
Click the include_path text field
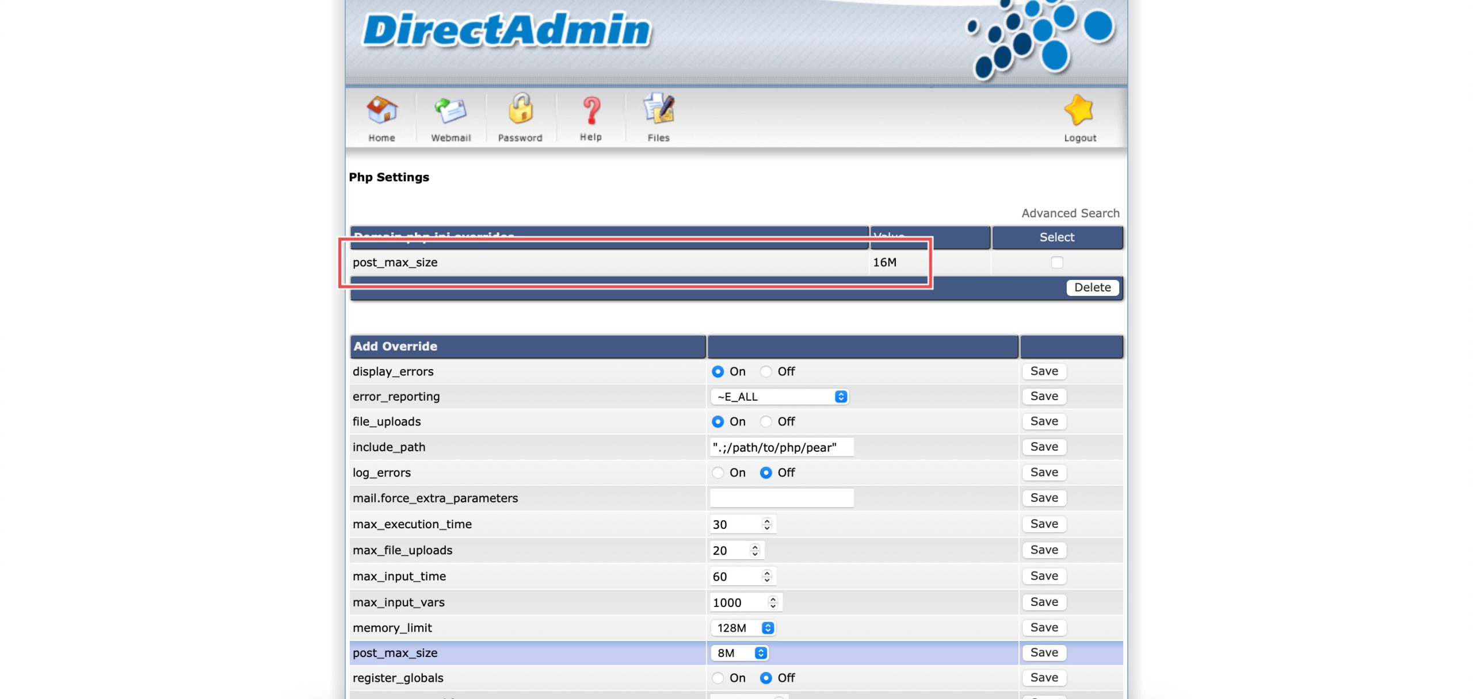(x=781, y=447)
